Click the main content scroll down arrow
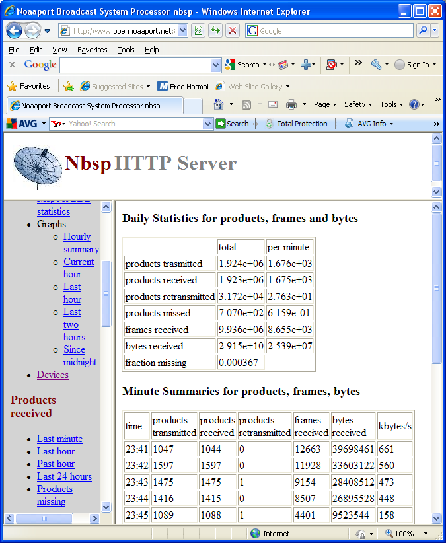Screen dimensions: 446x543 pyautogui.click(x=436, y=518)
